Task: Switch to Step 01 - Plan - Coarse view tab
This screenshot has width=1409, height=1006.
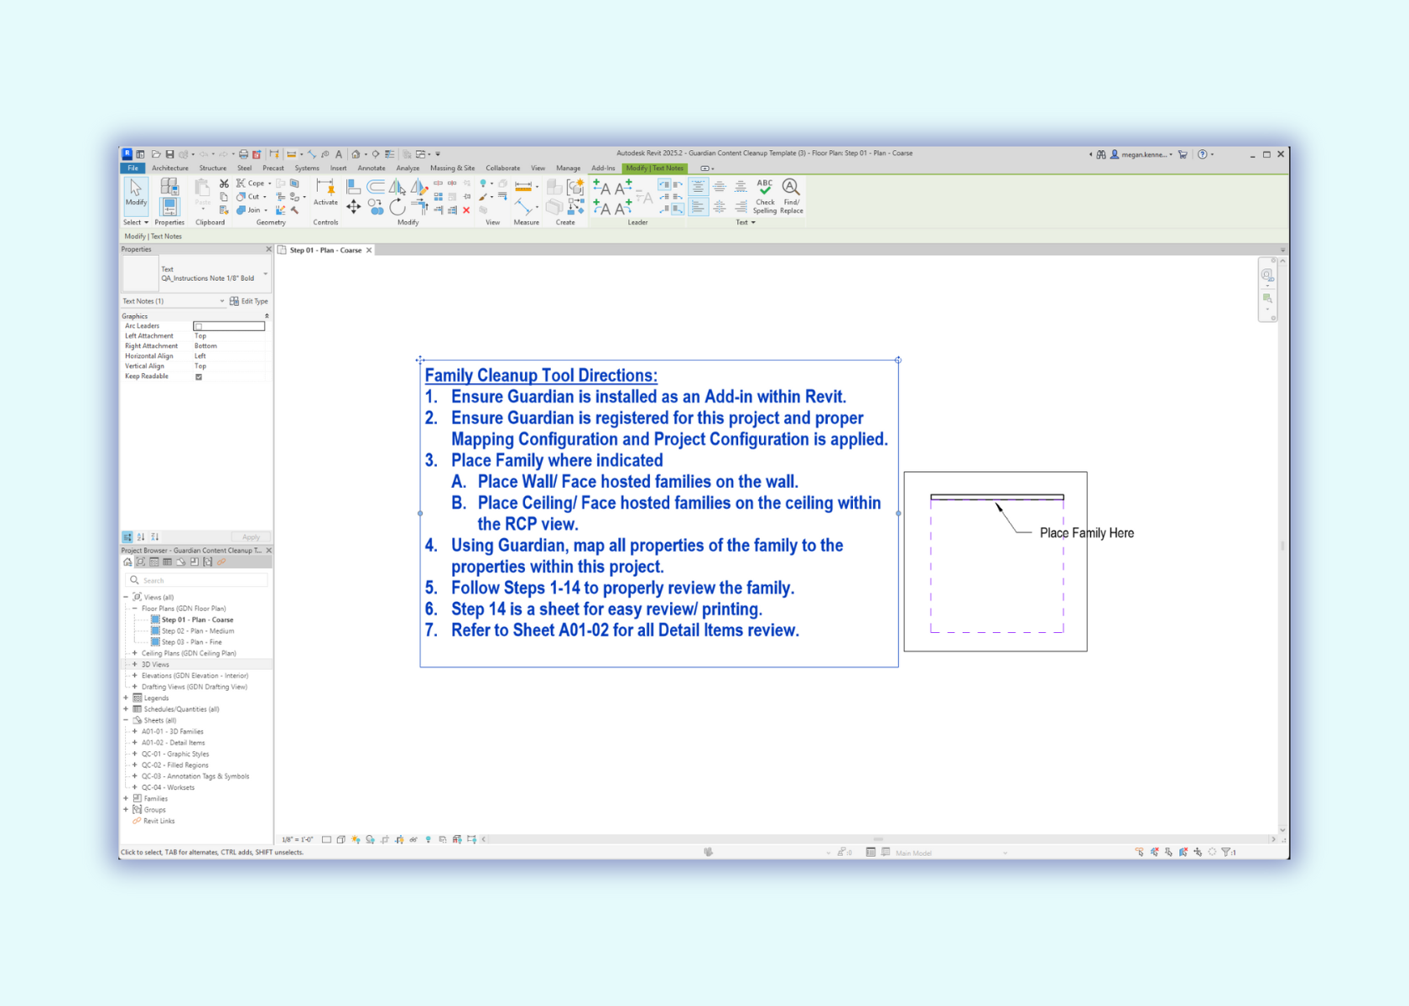Action: click(x=325, y=250)
